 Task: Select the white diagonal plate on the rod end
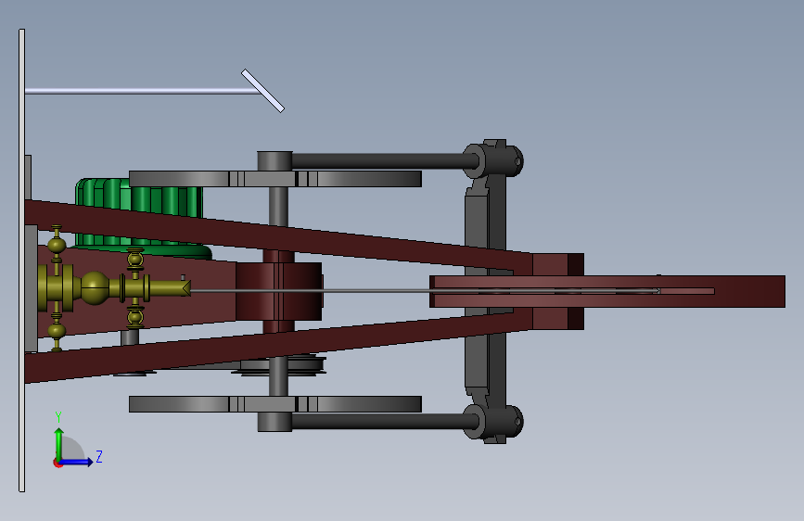coord(262,91)
